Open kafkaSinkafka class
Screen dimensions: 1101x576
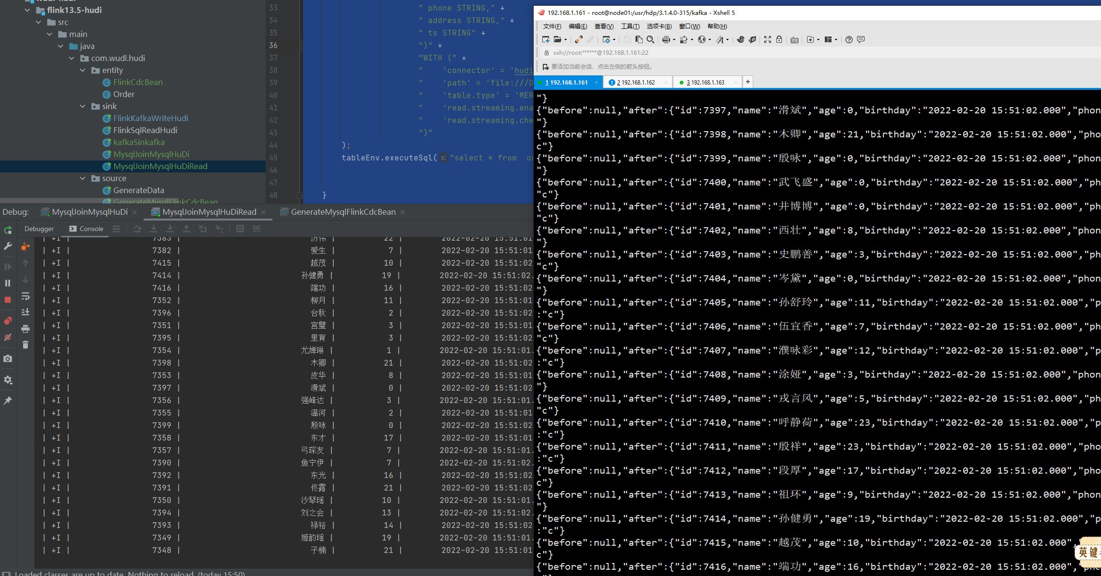pyautogui.click(x=139, y=142)
